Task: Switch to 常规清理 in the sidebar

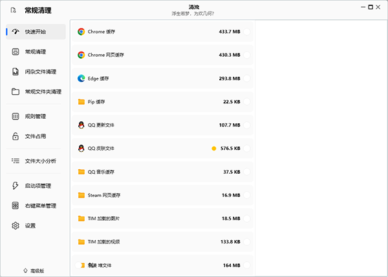Action: (x=36, y=52)
